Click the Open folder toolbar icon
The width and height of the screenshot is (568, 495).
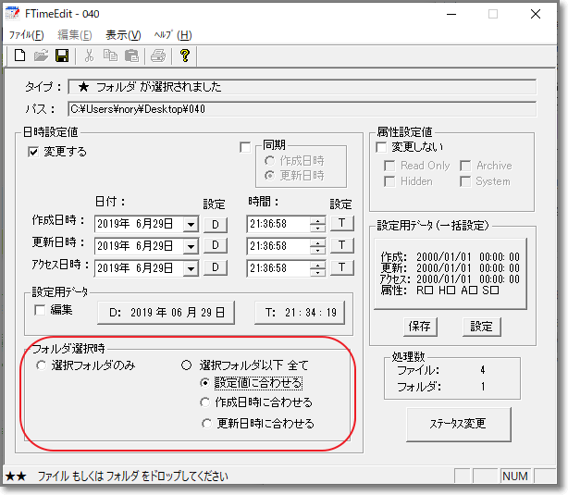pos(41,56)
